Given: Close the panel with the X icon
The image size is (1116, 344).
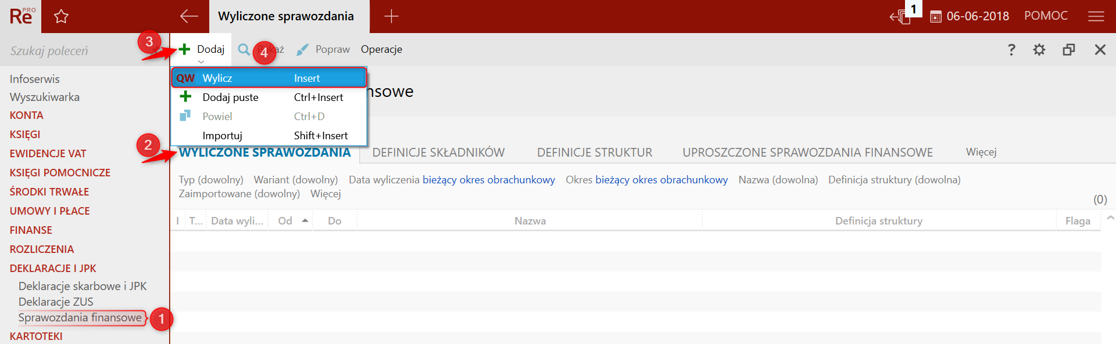Looking at the screenshot, I should coord(1100,49).
